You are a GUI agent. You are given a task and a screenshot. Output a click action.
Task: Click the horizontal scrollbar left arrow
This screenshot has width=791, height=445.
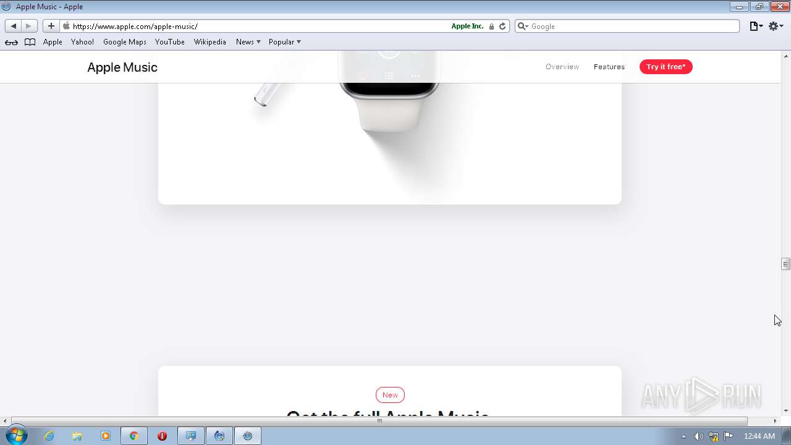(5, 421)
